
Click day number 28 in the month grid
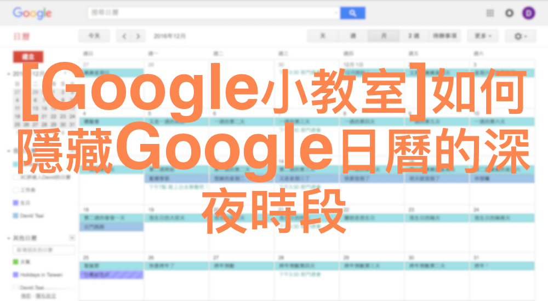281,257
